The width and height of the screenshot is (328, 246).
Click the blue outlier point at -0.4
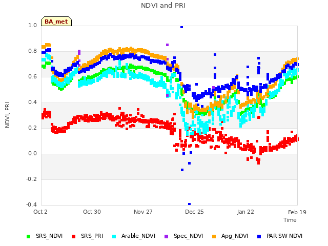coord(189,204)
